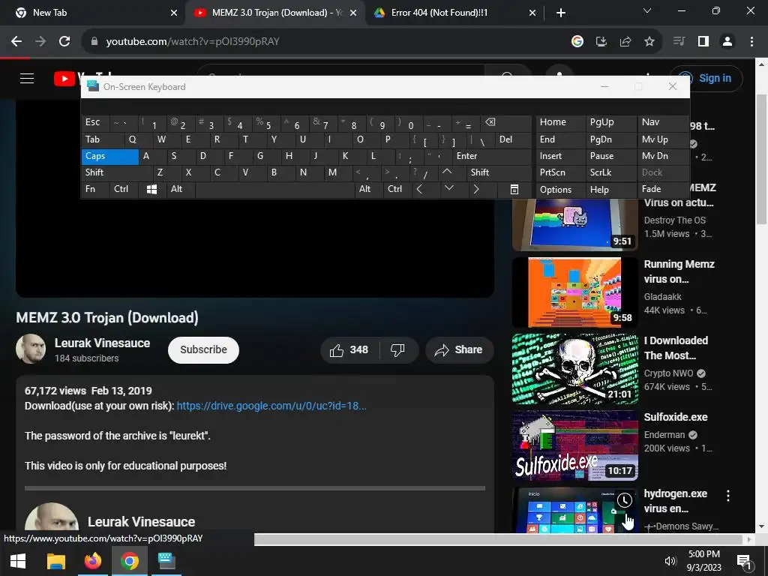Click the install app icon in address bar
Screen dimensions: 768x576
[601, 42]
